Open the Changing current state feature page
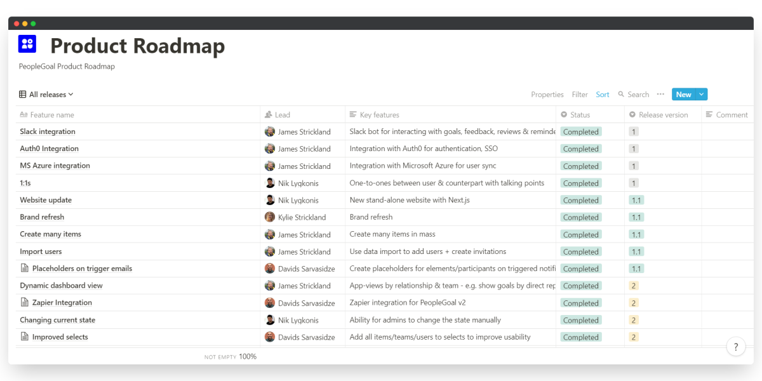The image size is (762, 381). (x=57, y=320)
